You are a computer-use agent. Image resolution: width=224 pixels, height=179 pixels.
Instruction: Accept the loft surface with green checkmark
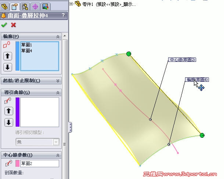pos(4,25)
